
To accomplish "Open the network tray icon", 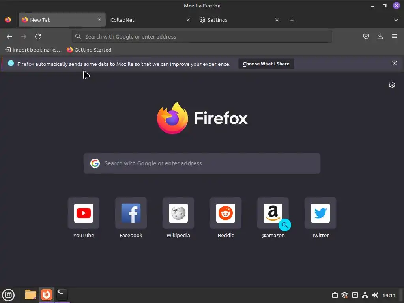I will (x=365, y=295).
